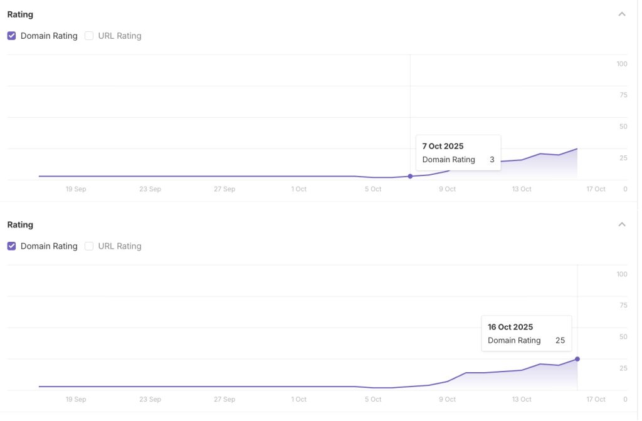
Task: Enable URL Rating checkbox in upper Rating panel
Action: coord(89,36)
